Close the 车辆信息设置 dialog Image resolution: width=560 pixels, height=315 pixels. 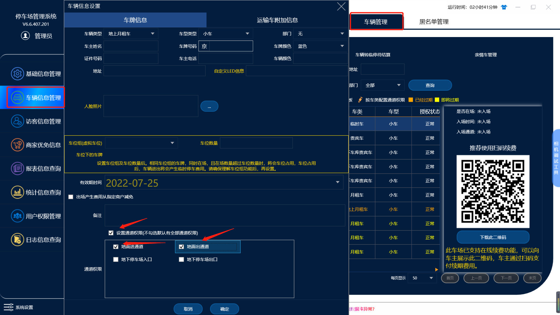click(x=341, y=6)
